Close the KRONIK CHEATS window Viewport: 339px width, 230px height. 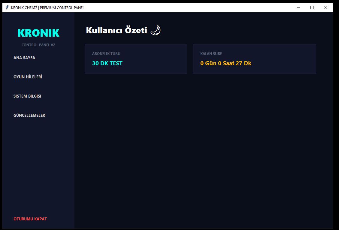click(x=325, y=8)
